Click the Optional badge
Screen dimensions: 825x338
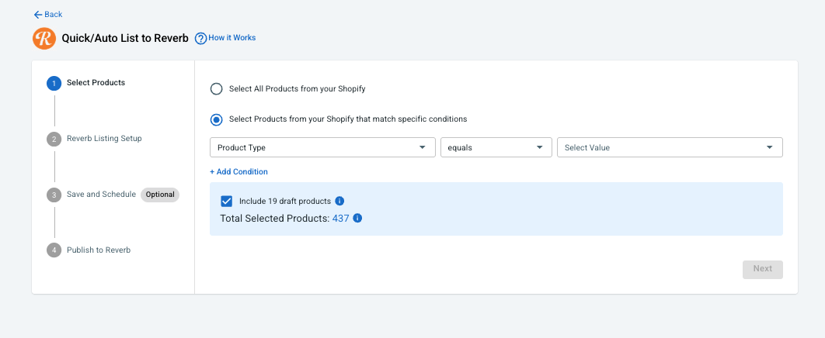click(x=160, y=195)
